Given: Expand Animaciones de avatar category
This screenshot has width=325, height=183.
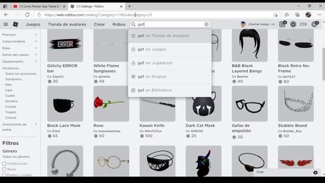Looking at the screenshot, I should coord(36,124).
